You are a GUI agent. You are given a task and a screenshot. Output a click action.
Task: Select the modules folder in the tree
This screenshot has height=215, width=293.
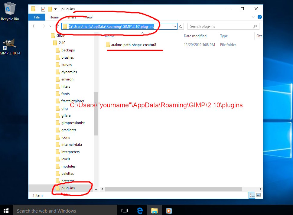66,166
